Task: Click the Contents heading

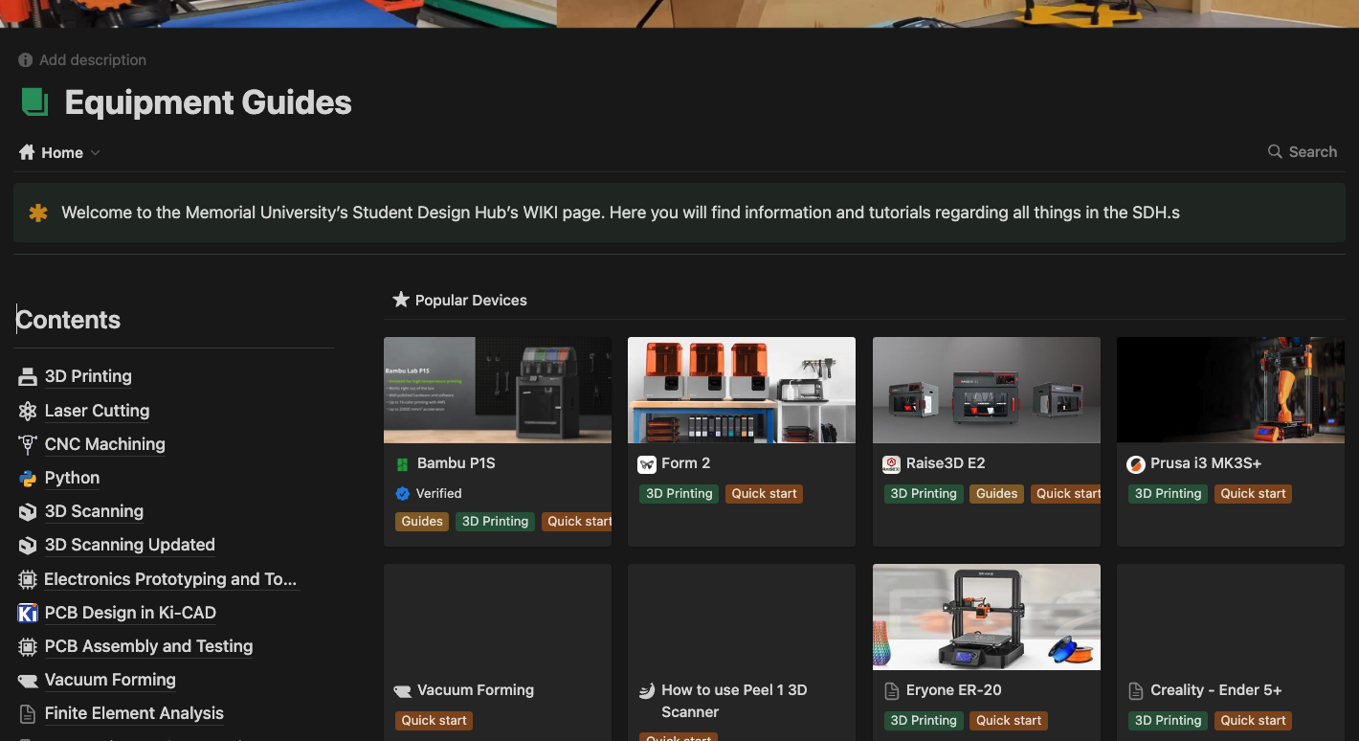Action: [x=68, y=320]
